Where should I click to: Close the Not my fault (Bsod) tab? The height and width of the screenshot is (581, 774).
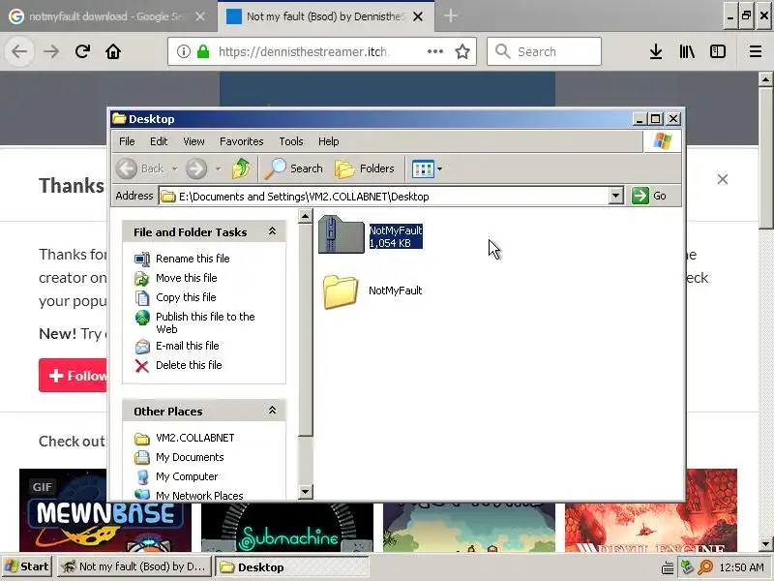tap(418, 16)
